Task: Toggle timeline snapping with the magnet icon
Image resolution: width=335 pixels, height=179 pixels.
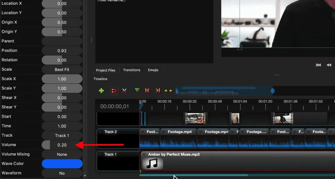Action: 114,91
